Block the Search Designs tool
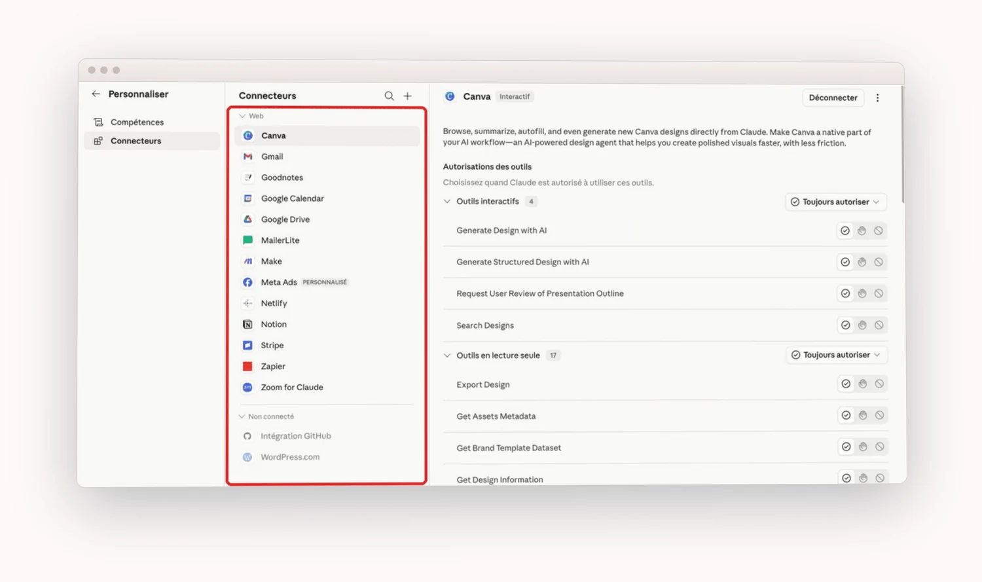 [x=879, y=325]
